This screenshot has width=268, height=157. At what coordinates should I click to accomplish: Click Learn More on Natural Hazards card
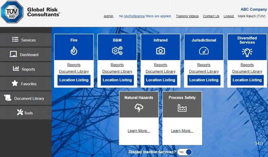tap(139, 131)
